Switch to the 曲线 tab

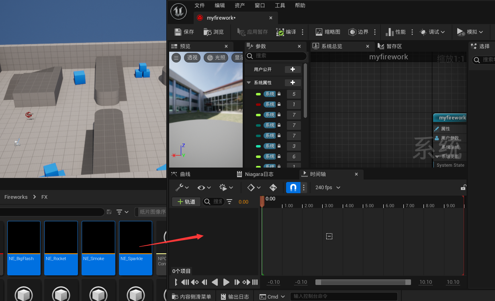point(181,174)
